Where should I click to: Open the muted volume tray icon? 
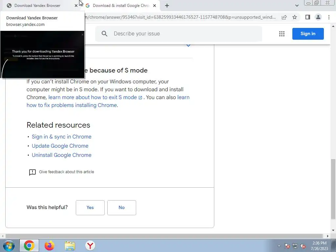(303, 246)
